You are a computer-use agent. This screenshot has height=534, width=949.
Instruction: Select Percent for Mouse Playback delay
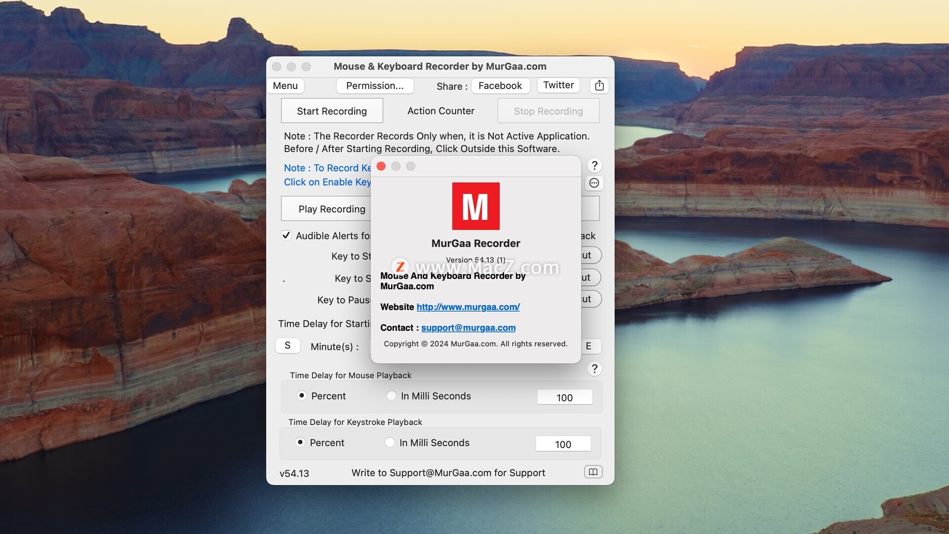click(302, 396)
